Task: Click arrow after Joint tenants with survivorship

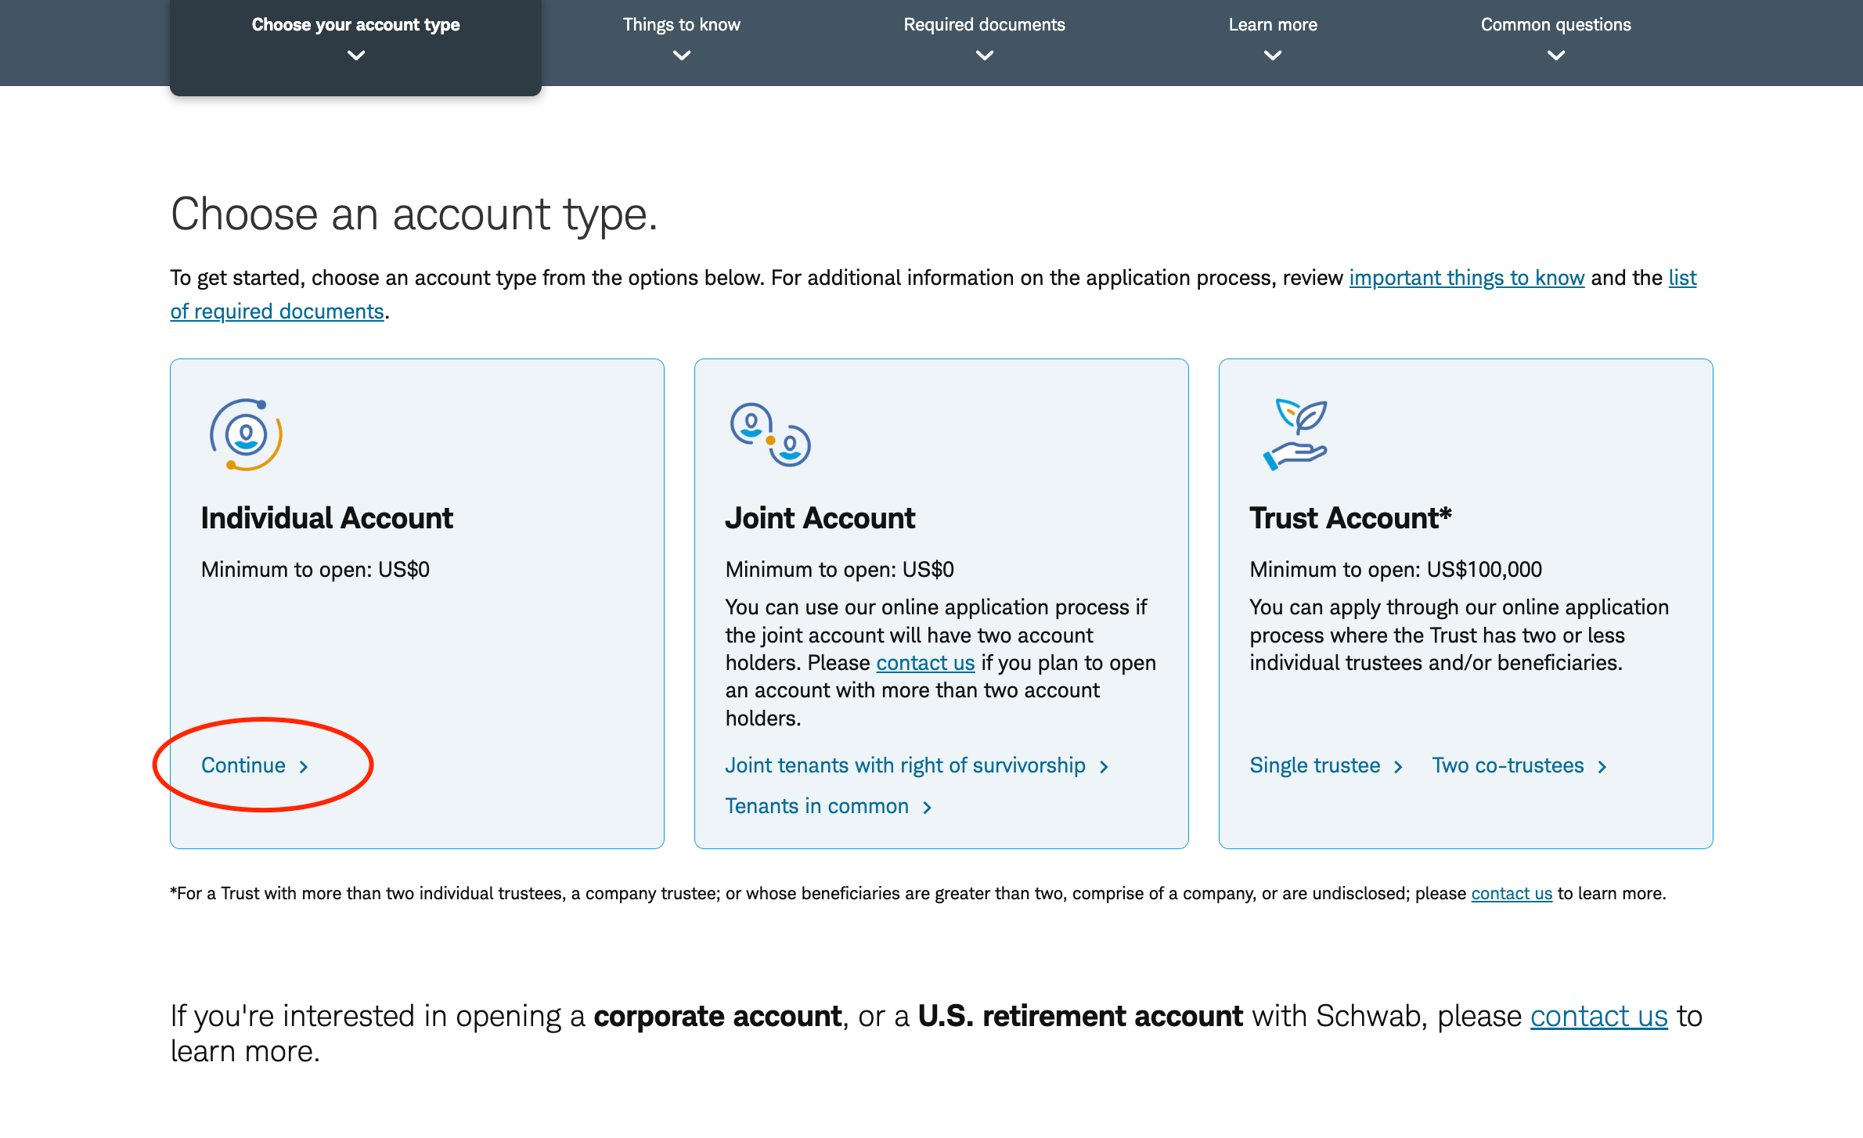Action: coord(1104,767)
